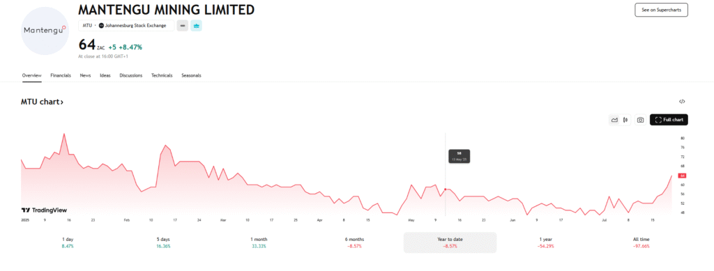This screenshot has height=271, width=714.
Task: Click the gray flat-rating icon
Action: pyautogui.click(x=183, y=26)
